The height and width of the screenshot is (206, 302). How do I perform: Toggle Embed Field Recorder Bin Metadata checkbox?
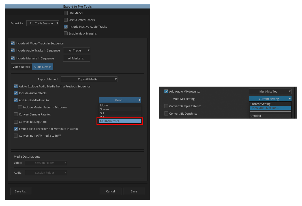16,129
